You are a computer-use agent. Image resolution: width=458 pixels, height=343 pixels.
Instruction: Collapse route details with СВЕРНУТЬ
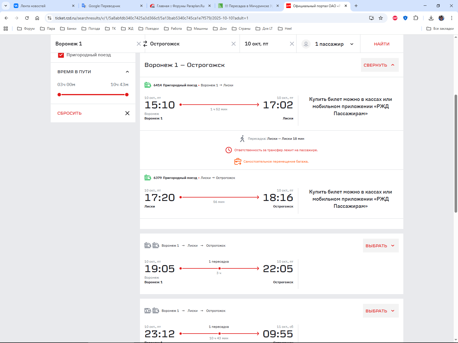[x=379, y=65]
